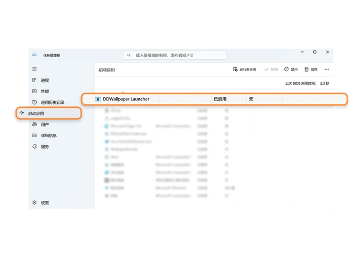Click the DDWallpaper.Launcher app icon
Image resolution: width=362 pixels, height=257 pixels.
click(x=97, y=99)
